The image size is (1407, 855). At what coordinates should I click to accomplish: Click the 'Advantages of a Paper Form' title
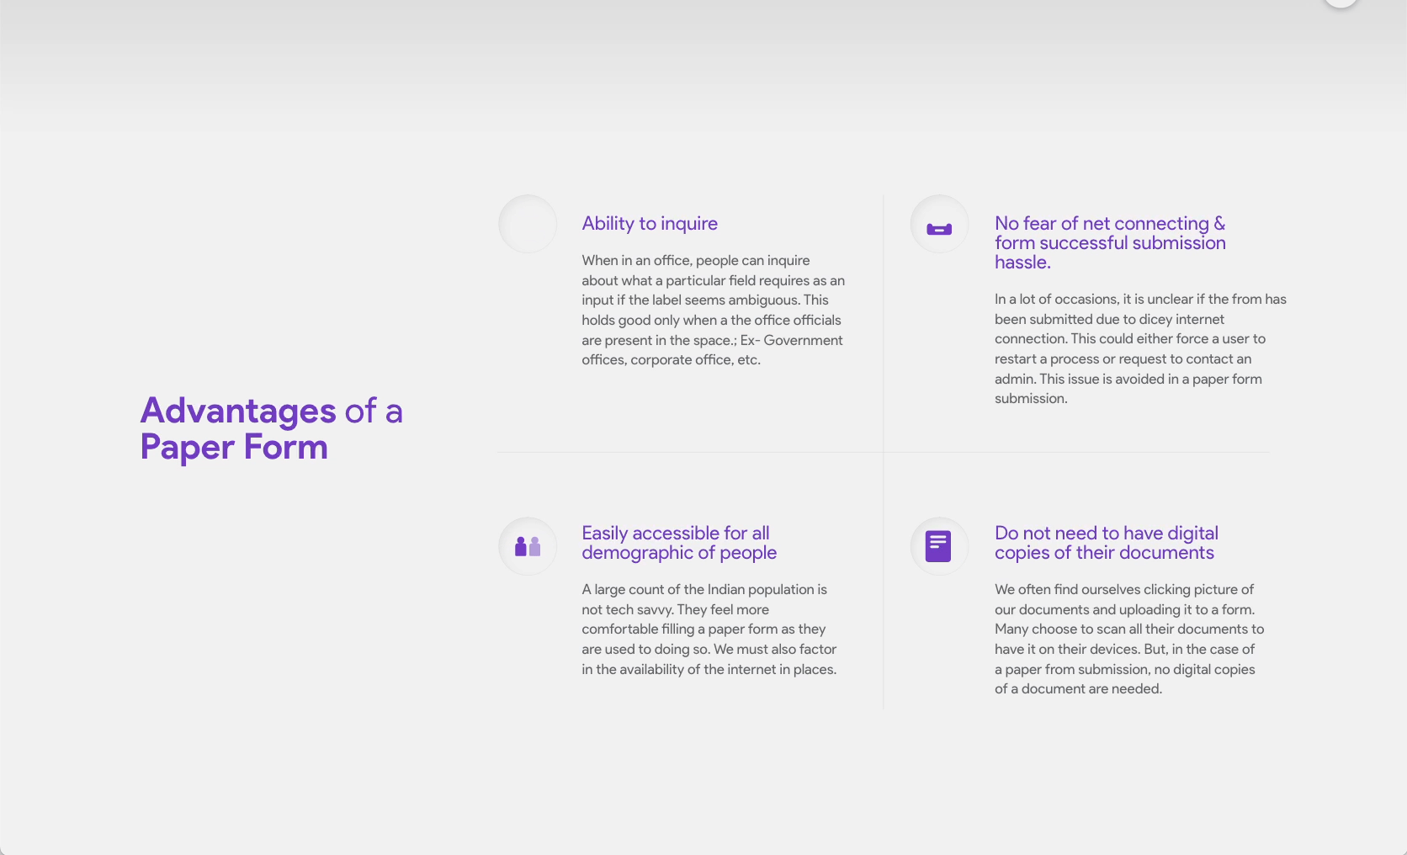point(271,428)
